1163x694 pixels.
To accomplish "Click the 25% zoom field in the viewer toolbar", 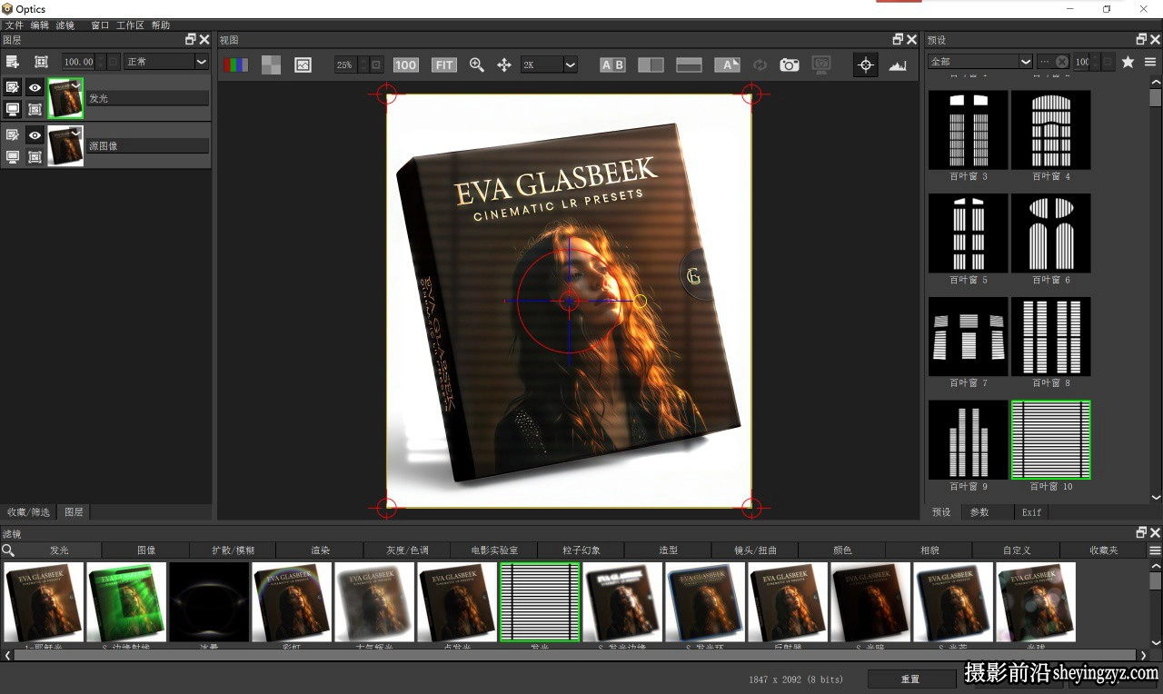I will (345, 64).
